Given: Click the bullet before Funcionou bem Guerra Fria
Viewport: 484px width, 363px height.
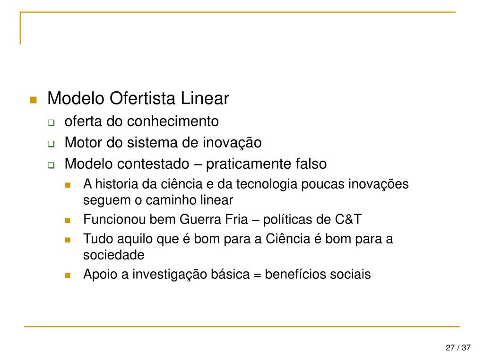Looking at the screenshot, I should [x=68, y=221].
